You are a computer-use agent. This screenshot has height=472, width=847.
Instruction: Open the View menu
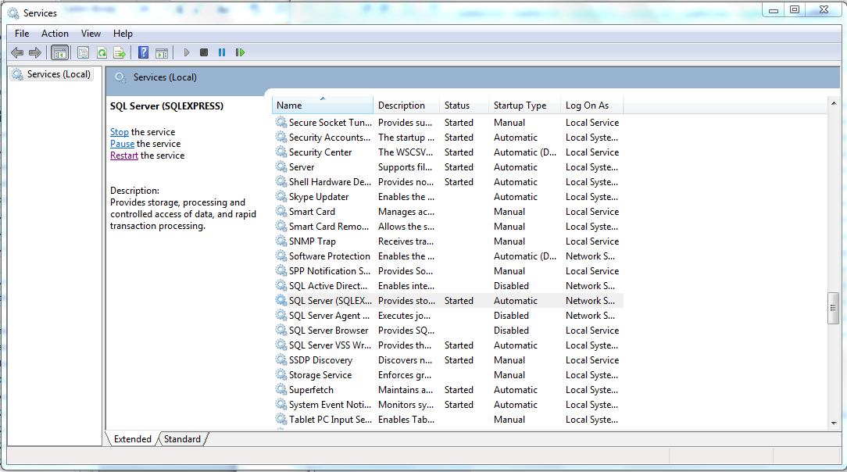[91, 34]
